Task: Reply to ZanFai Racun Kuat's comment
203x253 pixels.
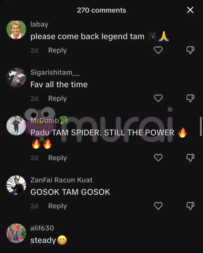Action: tap(58, 206)
